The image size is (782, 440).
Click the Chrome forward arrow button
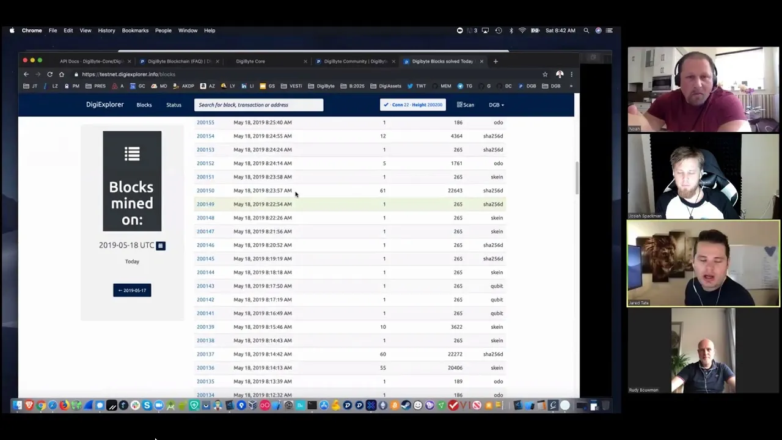[x=38, y=74]
